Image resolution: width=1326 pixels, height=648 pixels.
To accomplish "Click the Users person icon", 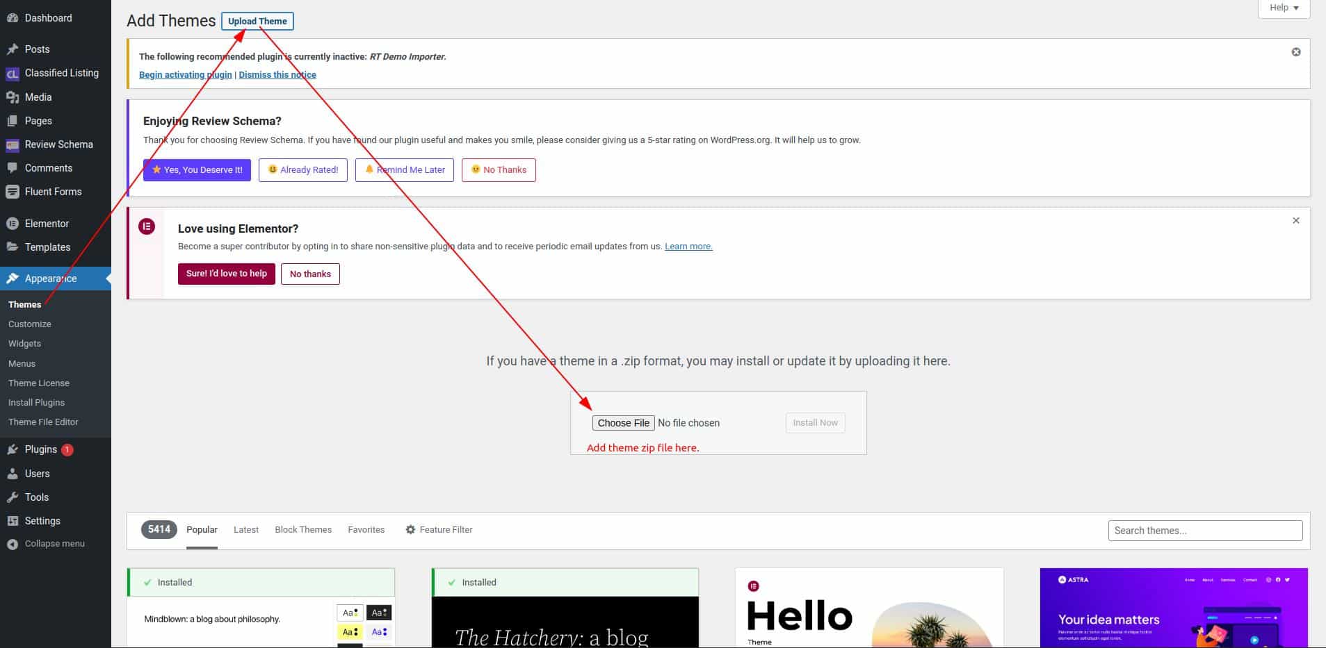I will pyautogui.click(x=12, y=474).
